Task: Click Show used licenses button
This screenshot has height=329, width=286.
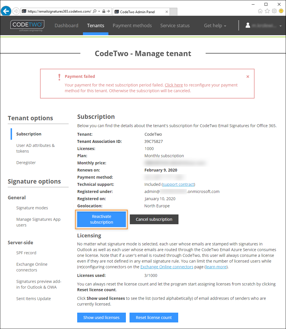Action: (x=102, y=318)
